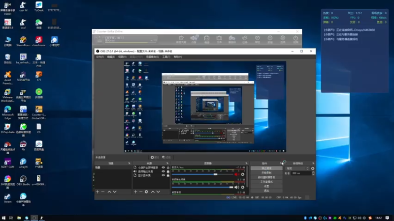The width and height of the screenshot is (394, 221).
Task: Toggle lock on 音频输出采集 source
Action: 168,171
